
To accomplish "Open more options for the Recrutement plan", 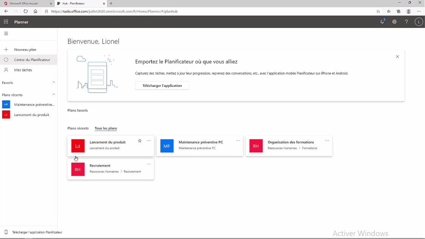I will [149, 164].
